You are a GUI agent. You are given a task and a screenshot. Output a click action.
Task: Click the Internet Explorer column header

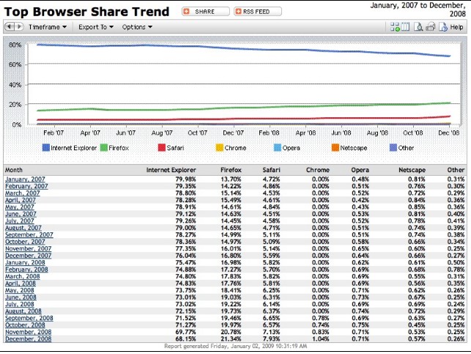171,170
